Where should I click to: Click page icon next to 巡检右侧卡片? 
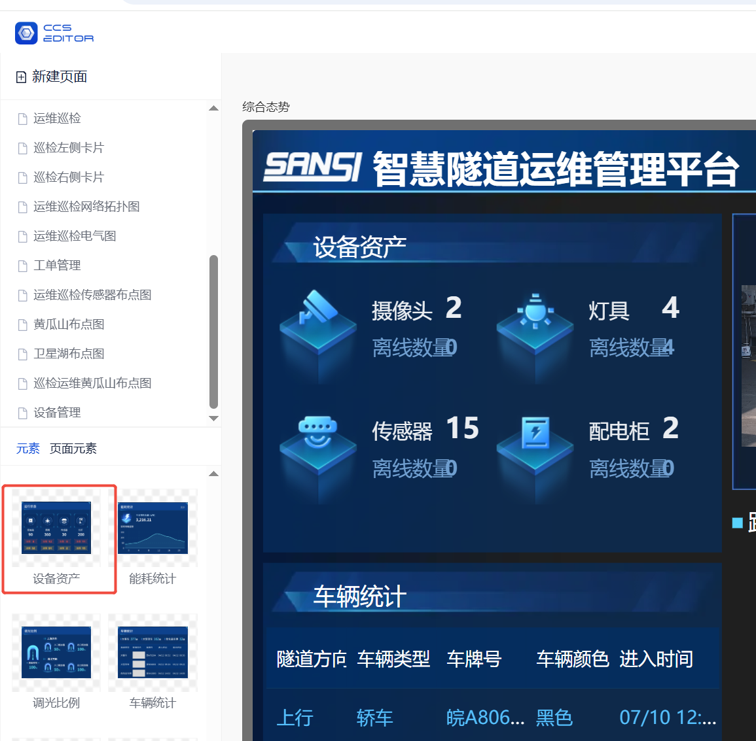(x=23, y=178)
